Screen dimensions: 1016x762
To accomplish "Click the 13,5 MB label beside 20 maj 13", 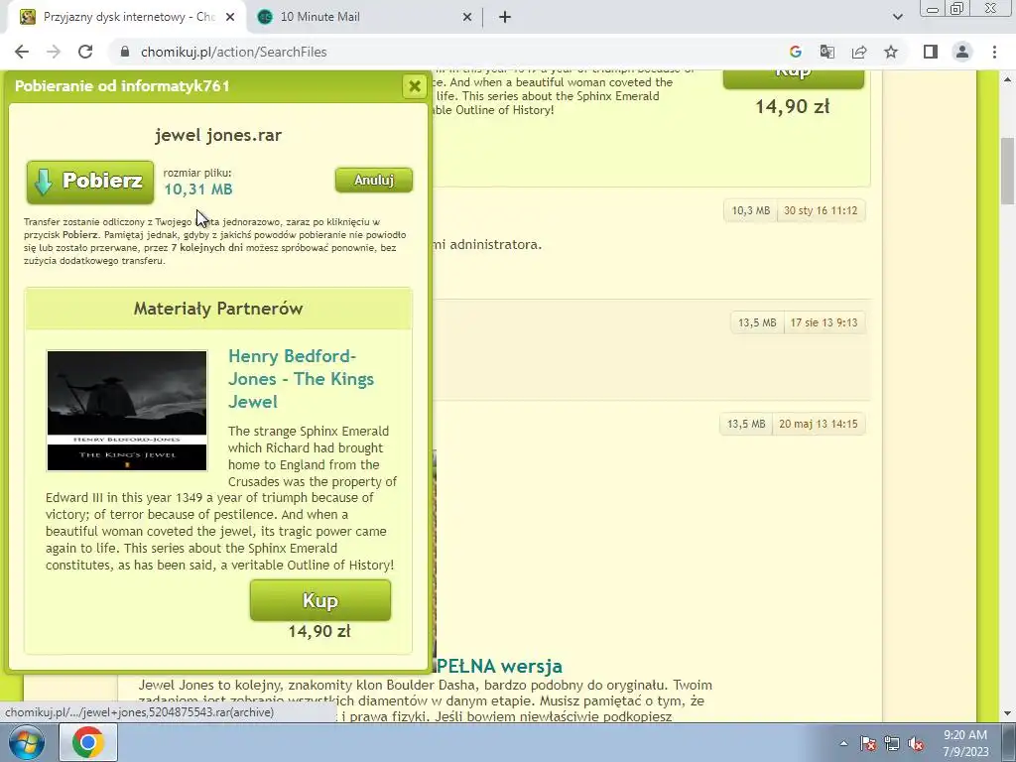I will coord(746,424).
